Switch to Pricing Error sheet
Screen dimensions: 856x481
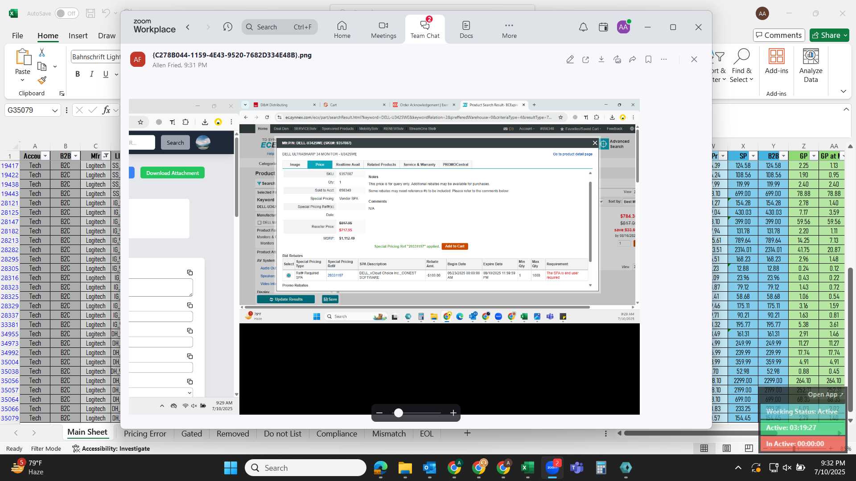coord(145,434)
